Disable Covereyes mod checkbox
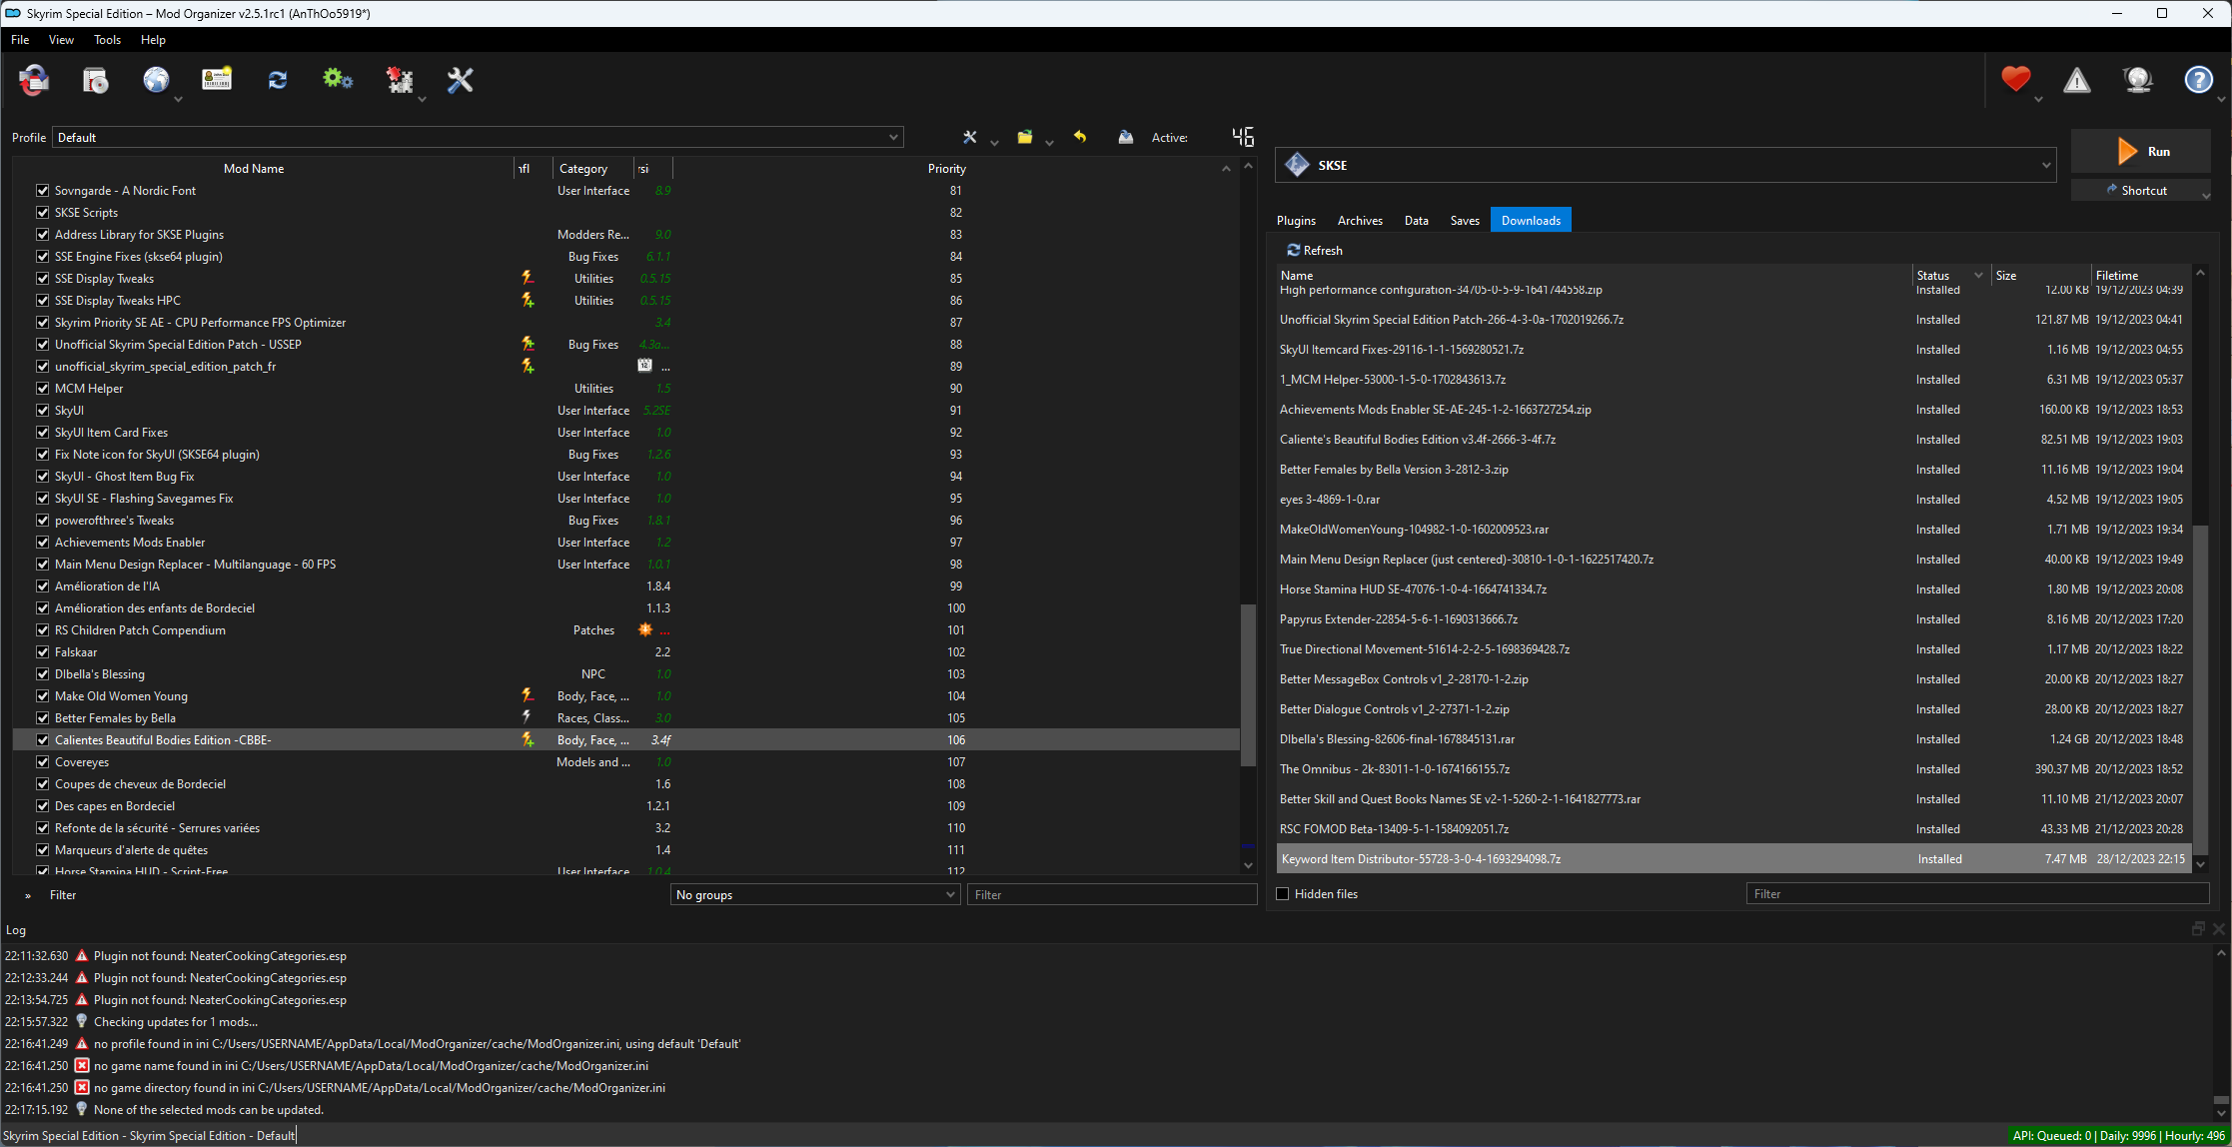Screen dimensions: 2232x1147 point(42,761)
